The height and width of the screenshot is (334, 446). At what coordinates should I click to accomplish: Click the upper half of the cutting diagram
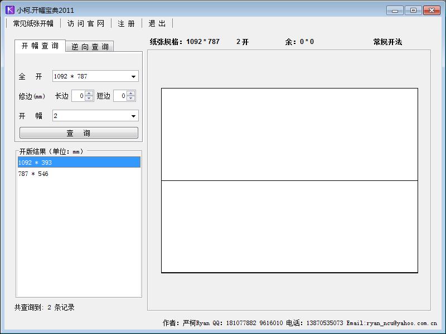(x=289, y=134)
